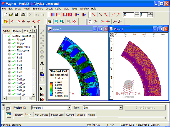170x127 pixels.
Task: Click the New document icon
Action: coord(5,14)
